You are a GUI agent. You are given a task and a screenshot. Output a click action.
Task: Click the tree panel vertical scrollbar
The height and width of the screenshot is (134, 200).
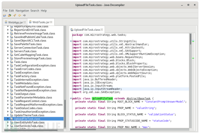coord(65,113)
